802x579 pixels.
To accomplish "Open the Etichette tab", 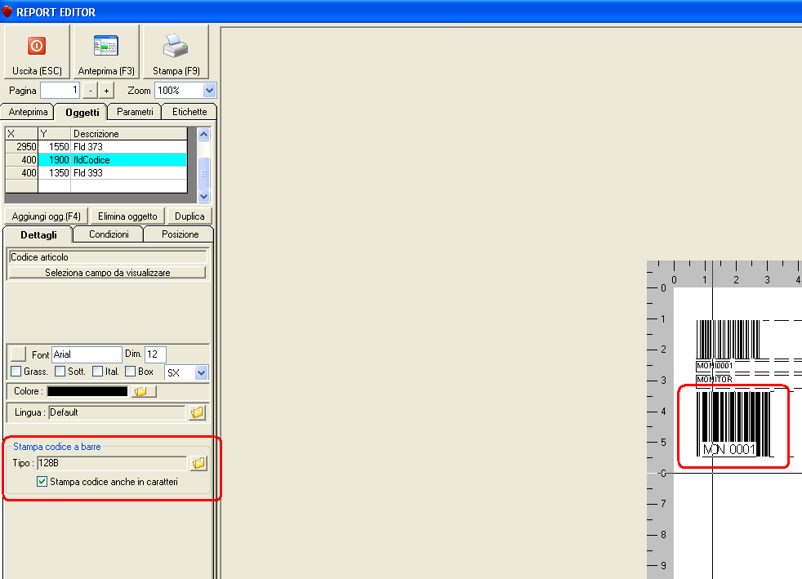I will pos(189,112).
